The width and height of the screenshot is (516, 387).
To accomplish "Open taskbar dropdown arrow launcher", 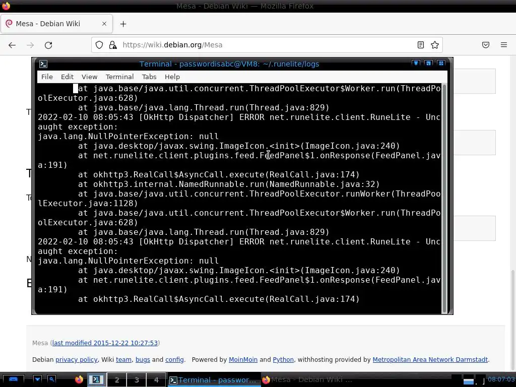I will tap(37, 380).
